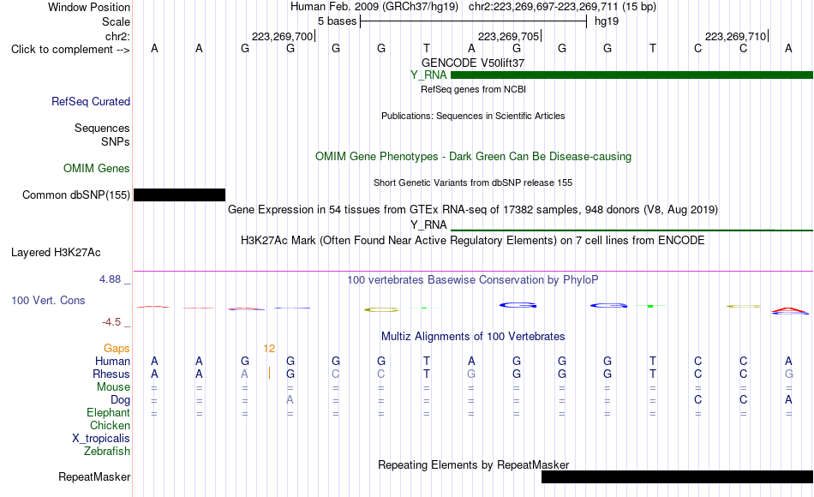Click the orange gap count '12'
Viewport: 814px width, 497px height.
(269, 349)
